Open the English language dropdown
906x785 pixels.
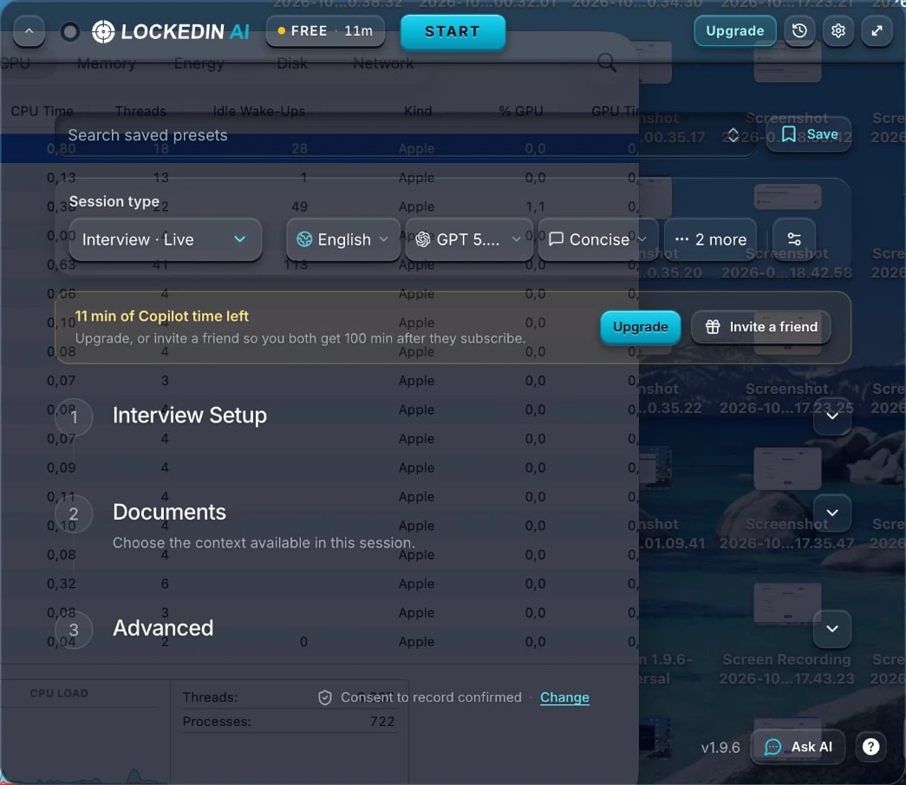click(x=342, y=239)
